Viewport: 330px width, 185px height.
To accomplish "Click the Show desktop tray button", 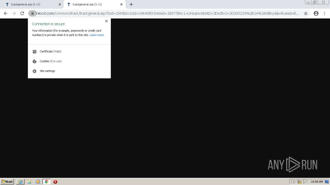I will click(x=327, y=182).
